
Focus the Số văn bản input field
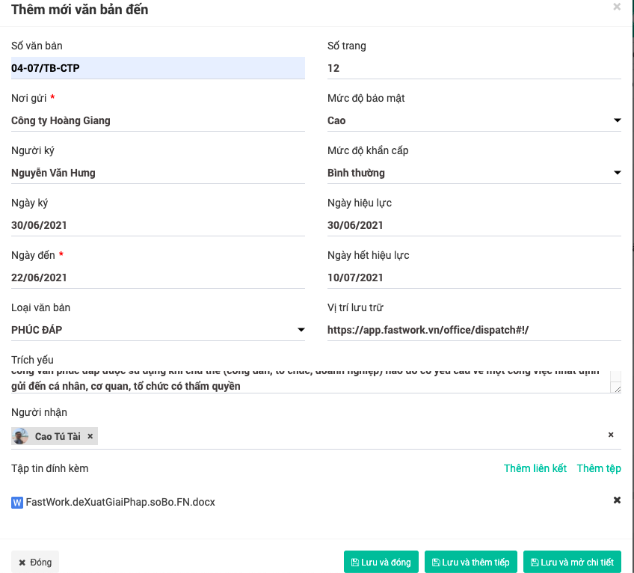tap(158, 68)
